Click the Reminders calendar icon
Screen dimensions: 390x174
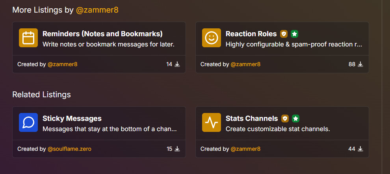point(28,38)
